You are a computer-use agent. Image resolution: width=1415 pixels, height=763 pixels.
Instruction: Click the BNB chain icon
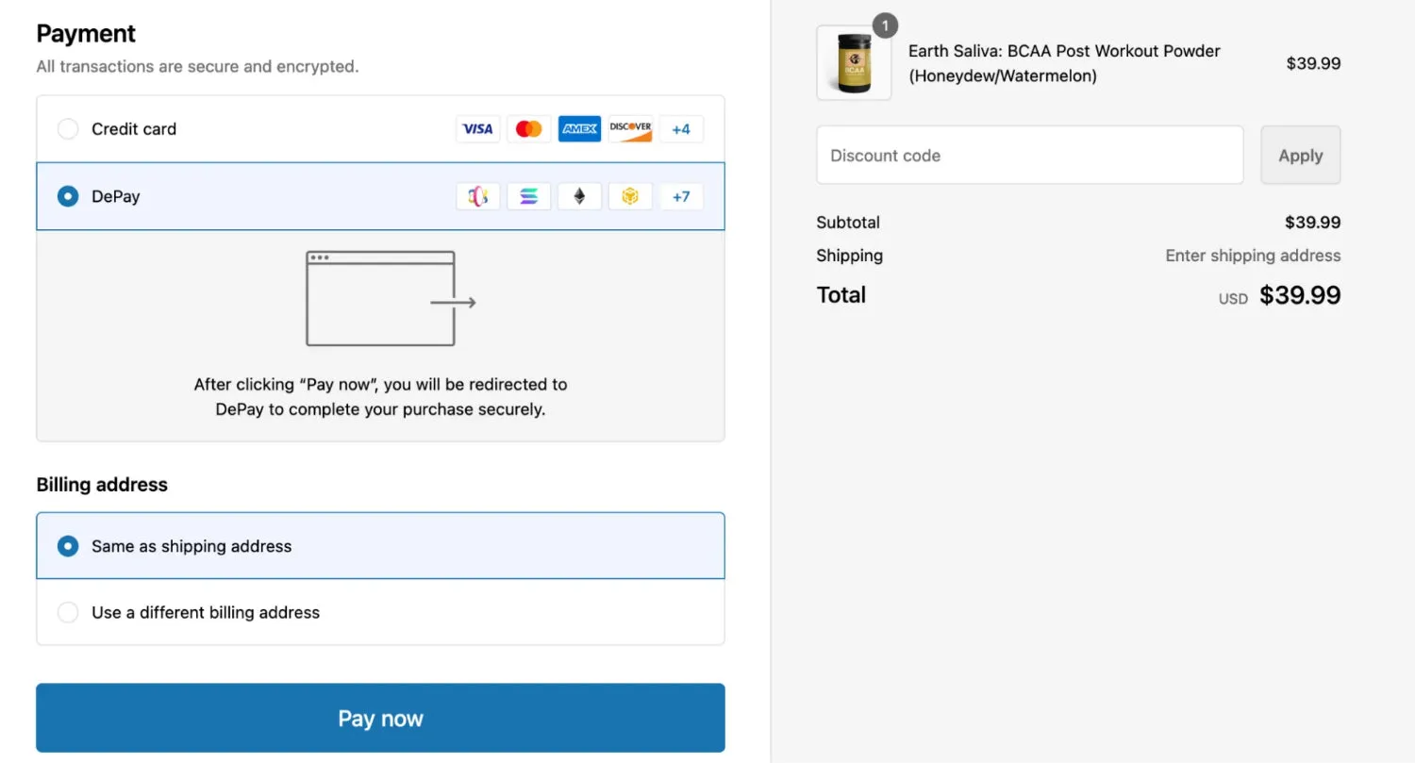tap(630, 196)
